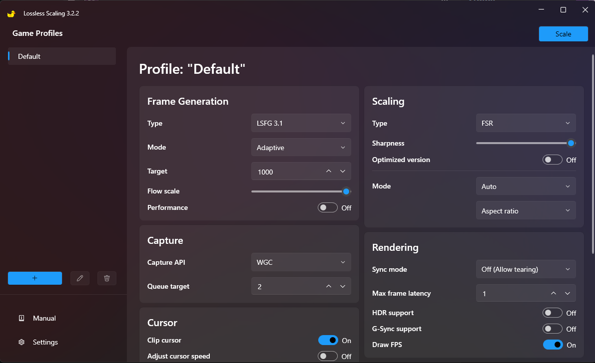Open Frame Generation Type dropdown LSFG 3.1

301,123
